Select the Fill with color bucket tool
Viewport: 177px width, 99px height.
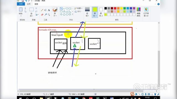click(45, 10)
